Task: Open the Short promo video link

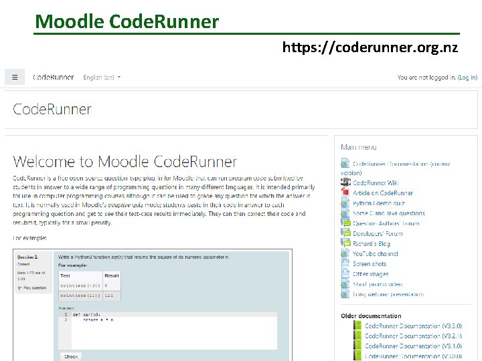Action: click(378, 284)
